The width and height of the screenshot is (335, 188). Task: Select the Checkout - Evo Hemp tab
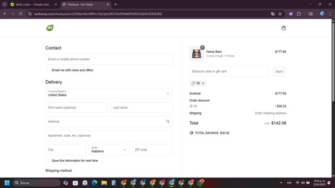click(x=85, y=5)
